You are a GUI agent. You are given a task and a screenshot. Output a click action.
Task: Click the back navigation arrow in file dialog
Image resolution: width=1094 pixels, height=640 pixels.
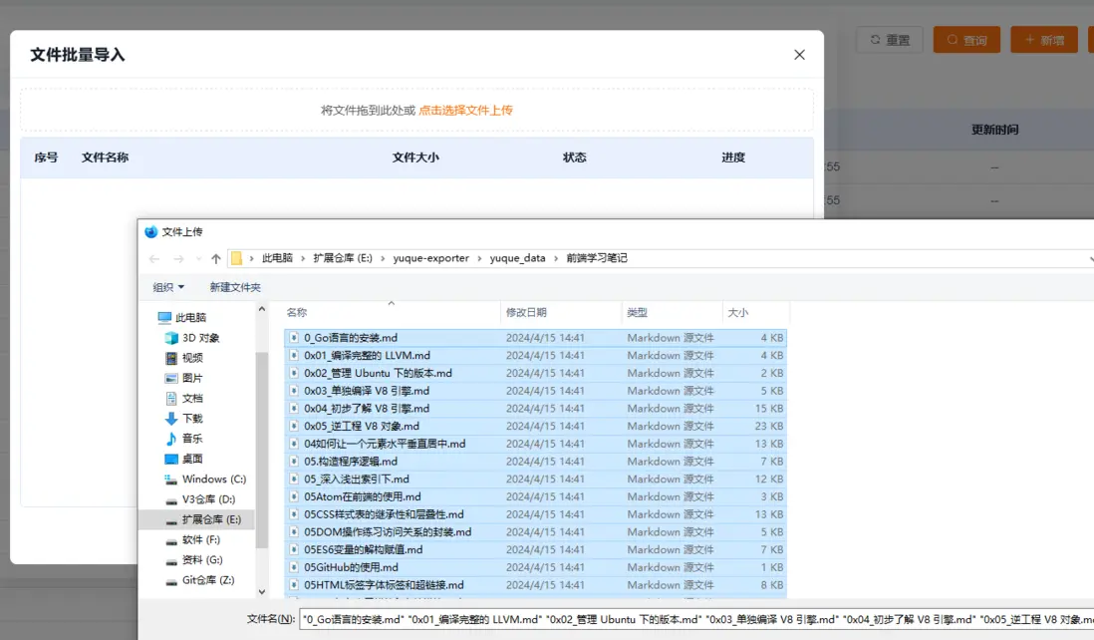(154, 258)
